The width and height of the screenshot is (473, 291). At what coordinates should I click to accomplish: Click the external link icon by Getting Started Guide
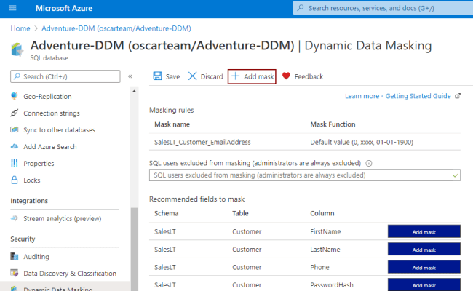point(458,96)
